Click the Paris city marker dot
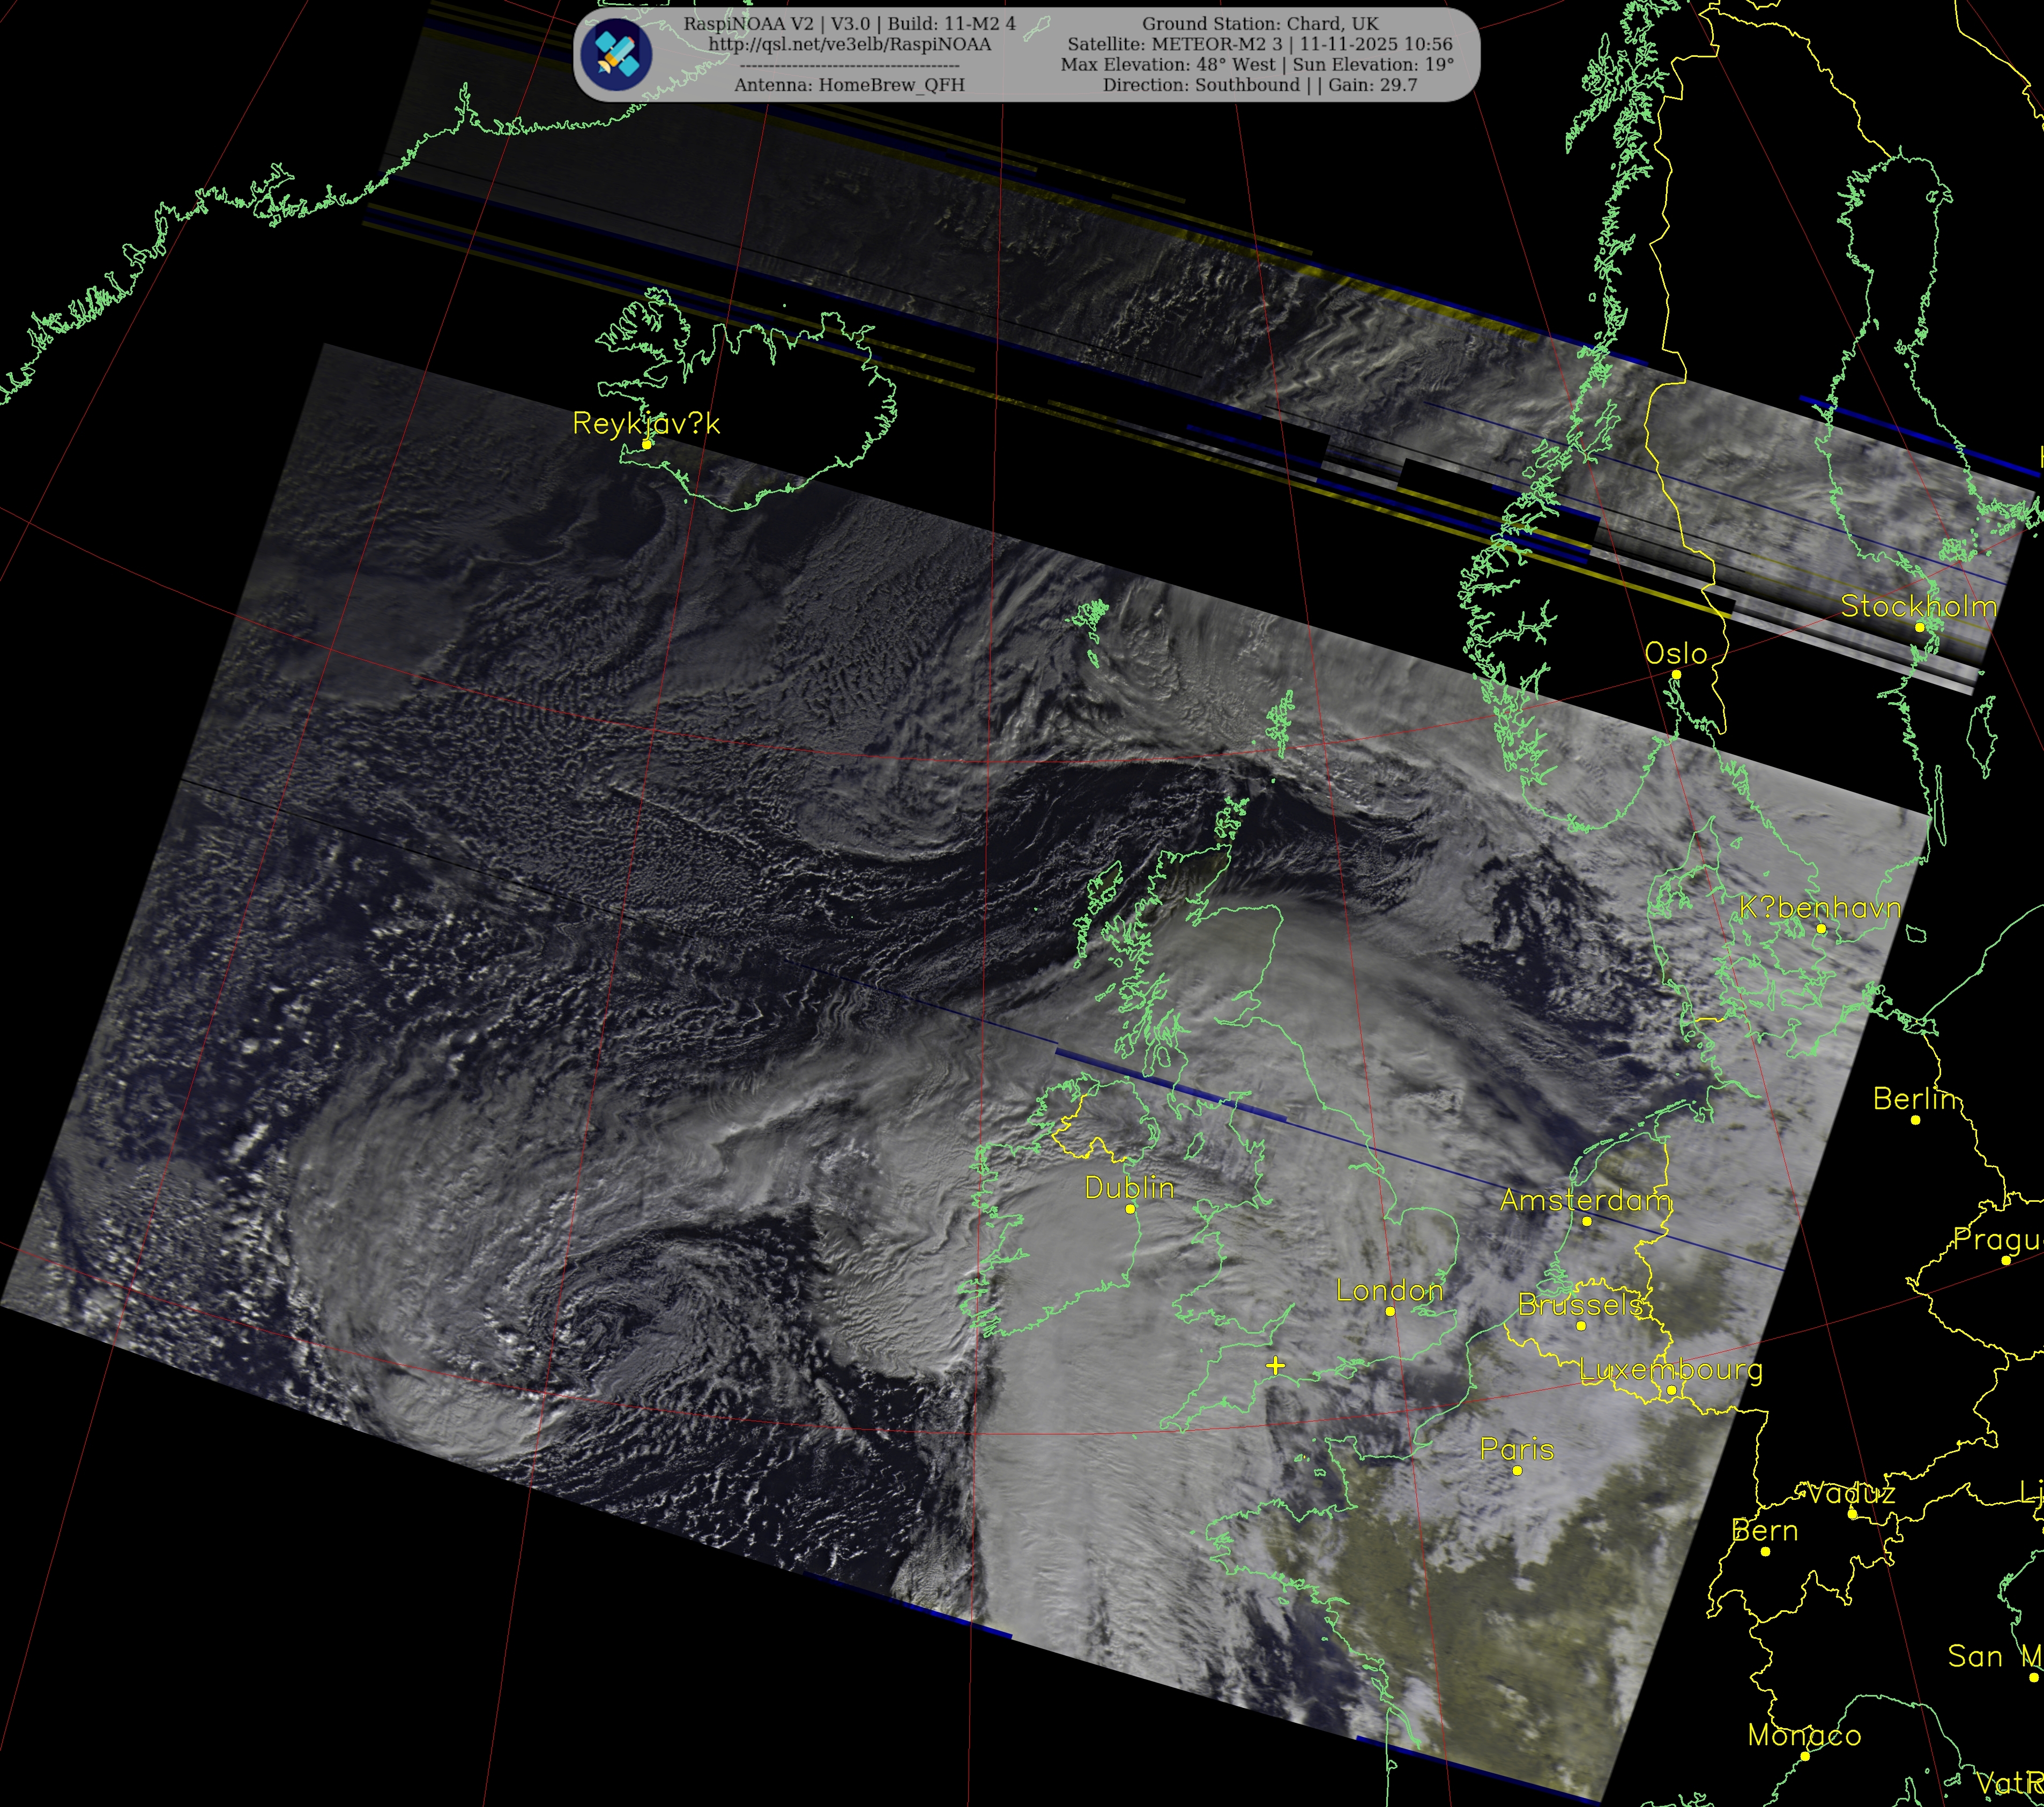The image size is (2044, 1807). [1517, 1470]
